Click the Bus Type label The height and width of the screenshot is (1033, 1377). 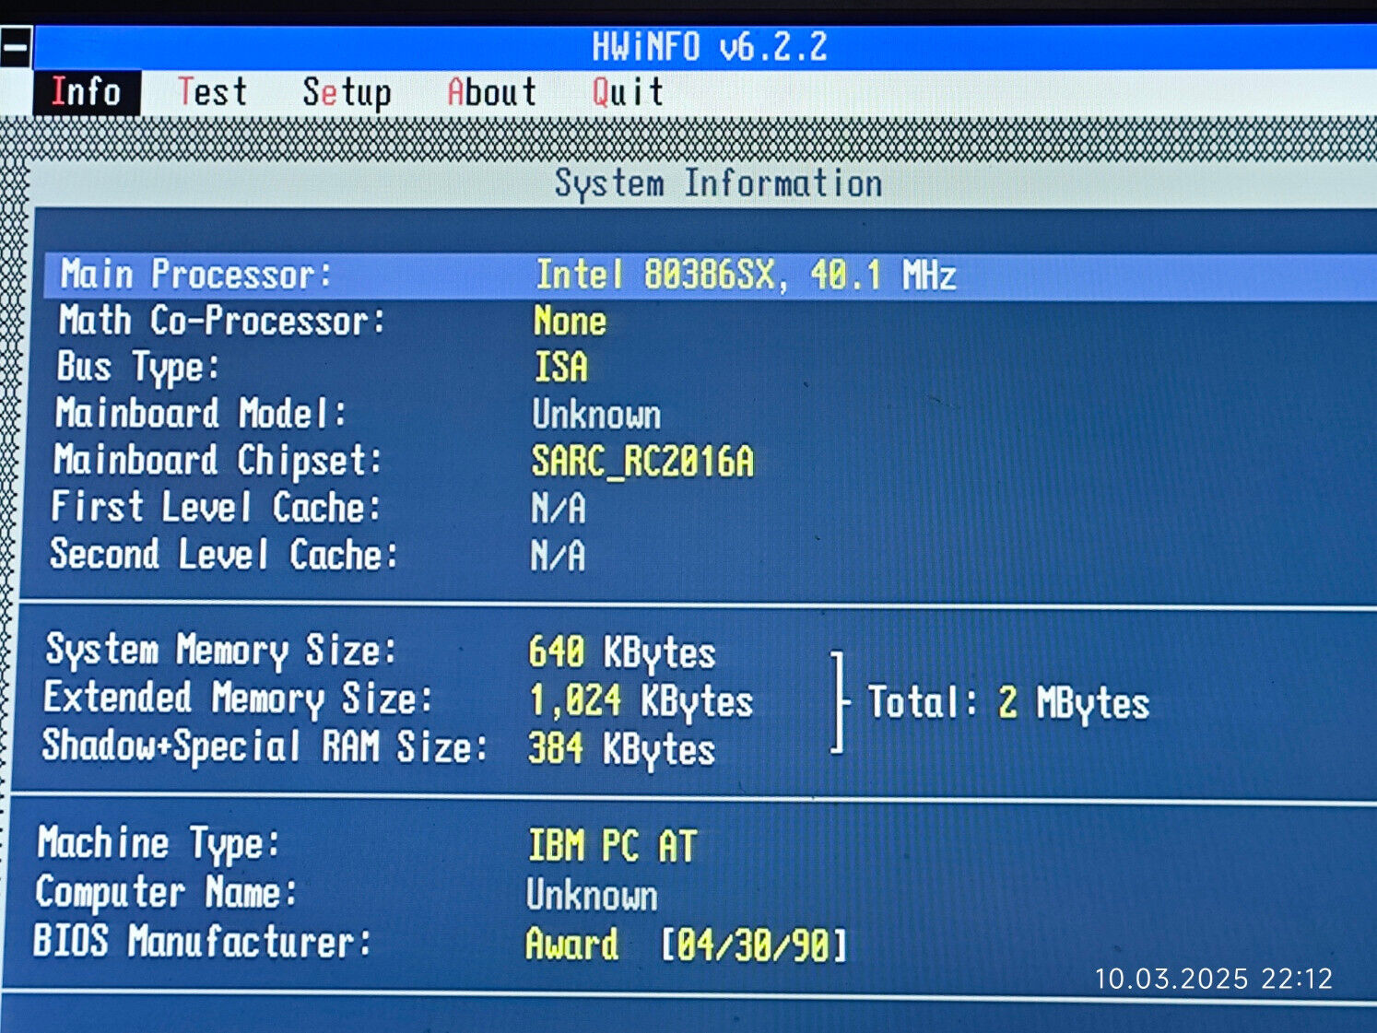(138, 368)
